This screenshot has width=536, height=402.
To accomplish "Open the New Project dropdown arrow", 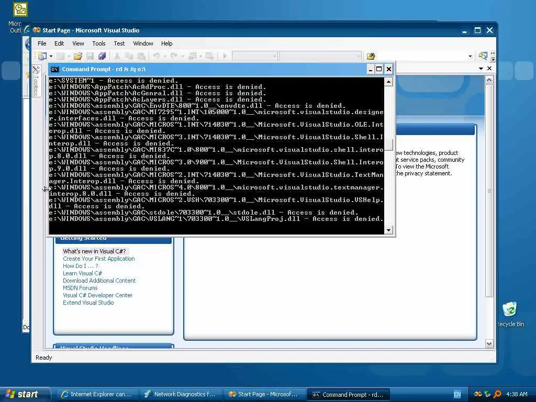I will coord(51,56).
